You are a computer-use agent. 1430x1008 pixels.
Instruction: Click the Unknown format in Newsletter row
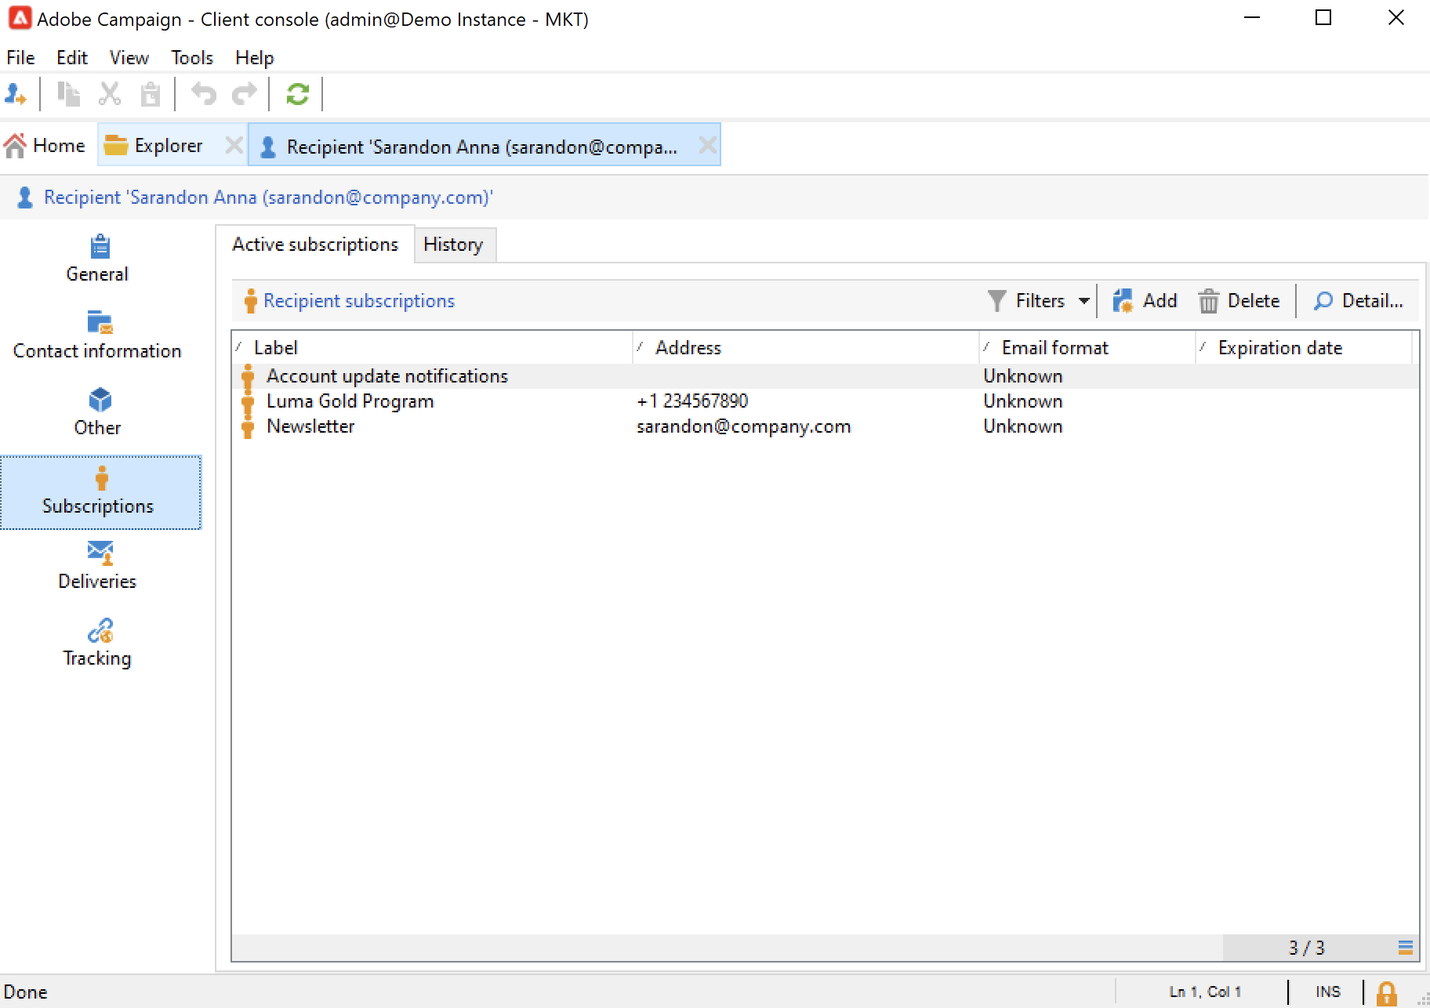1023,426
